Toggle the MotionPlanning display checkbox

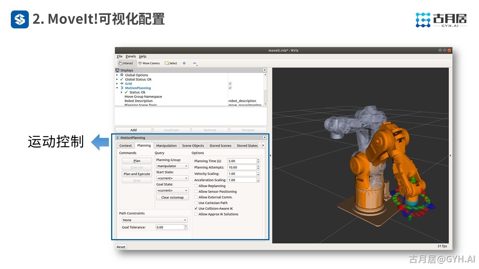point(230,88)
